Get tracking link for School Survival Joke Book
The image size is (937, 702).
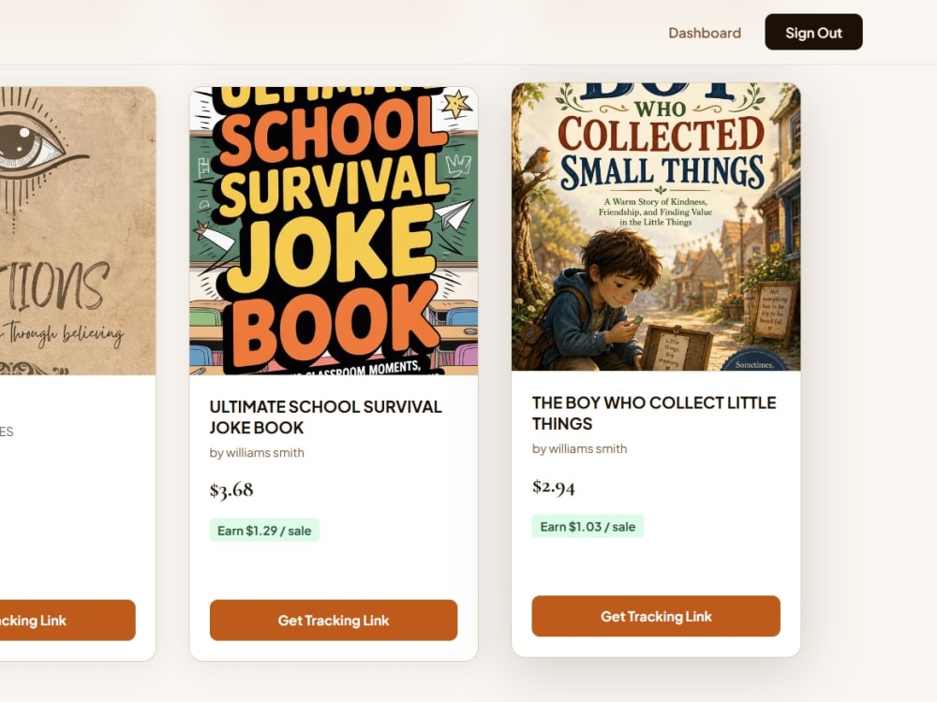[334, 621]
